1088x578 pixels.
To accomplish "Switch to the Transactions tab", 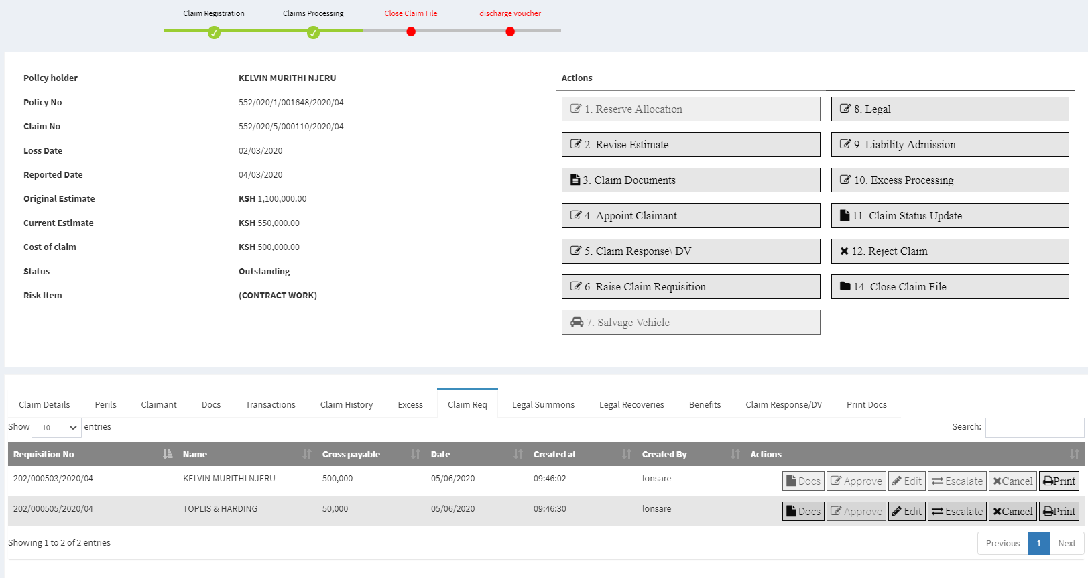I will pos(270,404).
